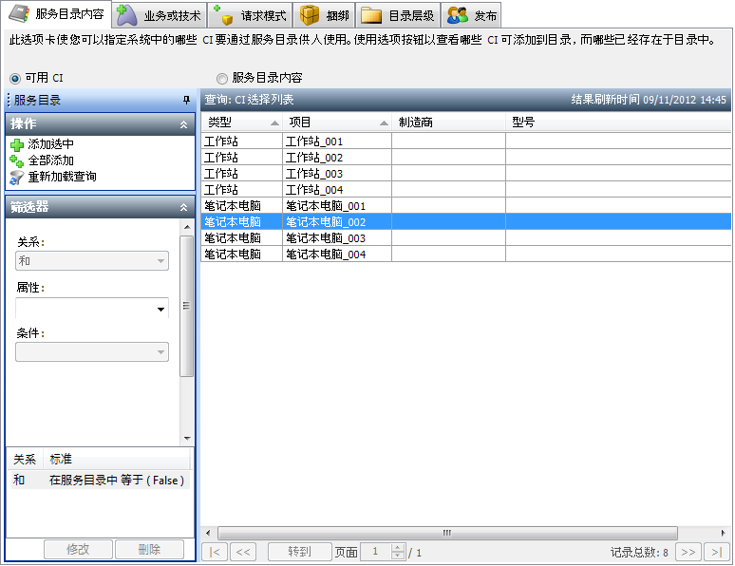Viewport: 735px width, 566px height.
Task: Select the 服务目录内容 radio button
Action: point(222,78)
